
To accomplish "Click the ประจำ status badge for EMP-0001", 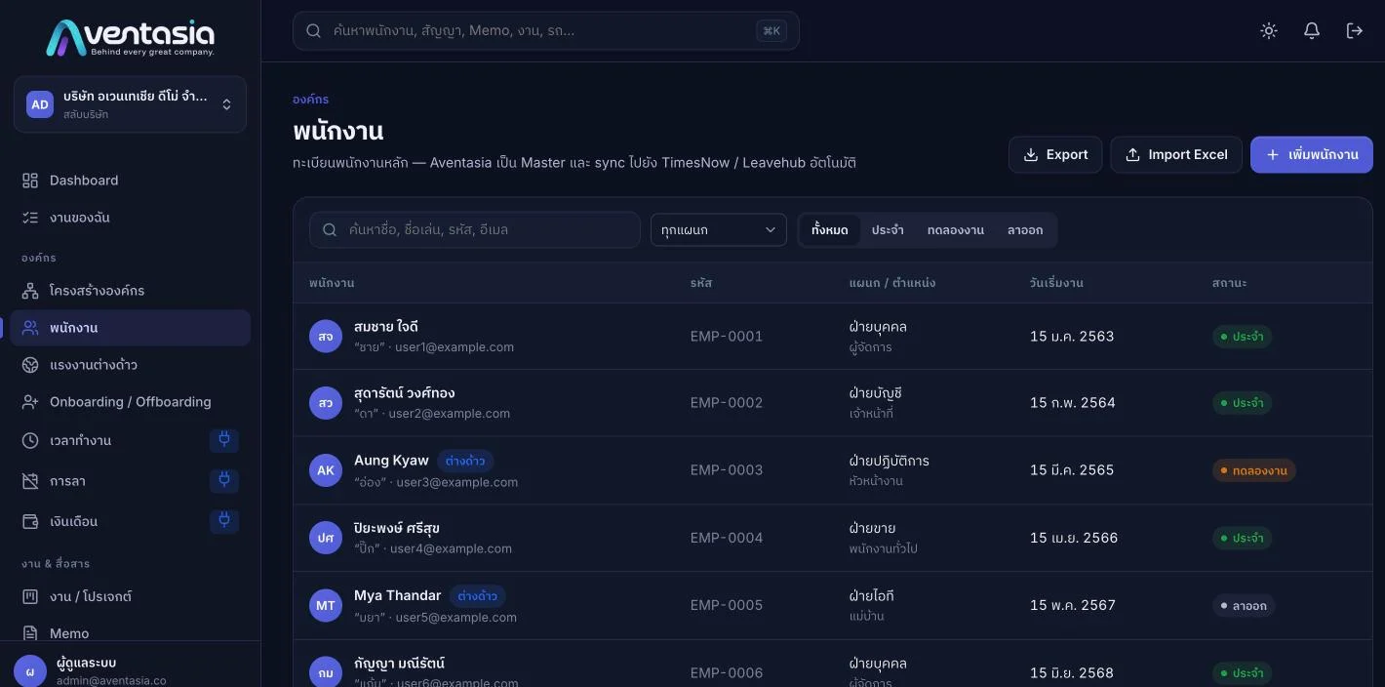I will pos(1242,337).
